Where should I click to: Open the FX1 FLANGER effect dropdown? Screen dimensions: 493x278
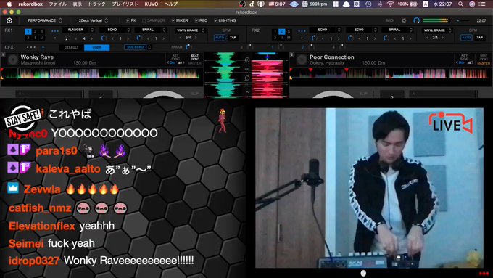tap(78, 30)
